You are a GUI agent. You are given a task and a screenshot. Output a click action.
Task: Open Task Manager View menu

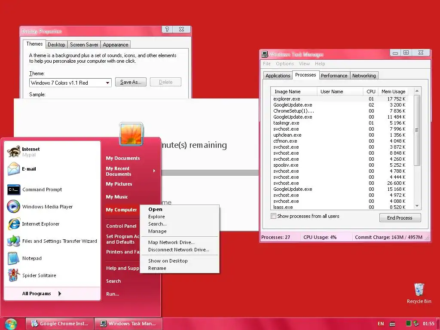point(304,64)
